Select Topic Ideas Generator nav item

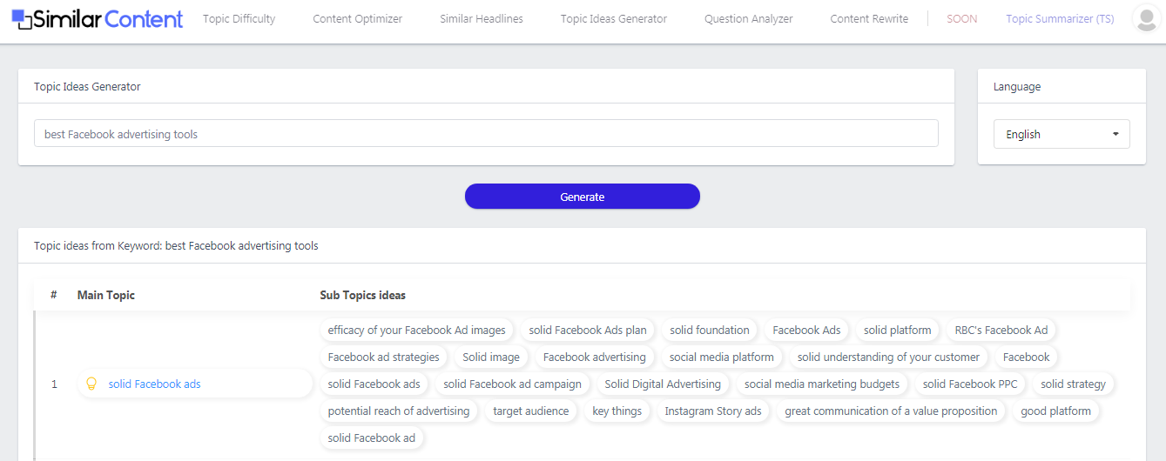click(x=614, y=19)
